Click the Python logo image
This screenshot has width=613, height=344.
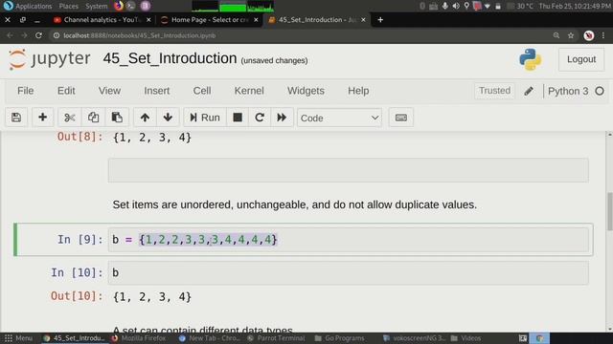coord(530,59)
